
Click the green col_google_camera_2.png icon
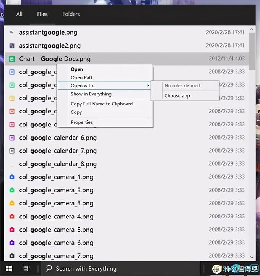coord(12,190)
